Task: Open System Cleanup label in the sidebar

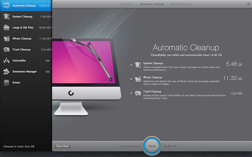Action: point(22,16)
